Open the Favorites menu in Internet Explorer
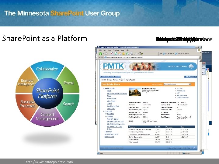219x164 pixels. (x=116, y=50)
